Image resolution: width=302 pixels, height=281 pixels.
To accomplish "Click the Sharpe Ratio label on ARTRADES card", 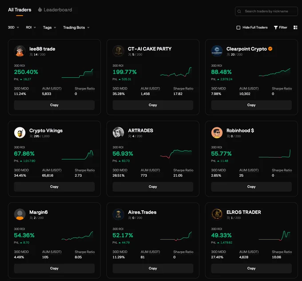I will 183,170.
